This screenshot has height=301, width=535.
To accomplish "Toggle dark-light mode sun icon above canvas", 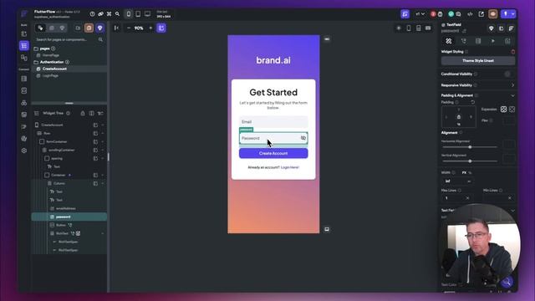I will tap(399, 28).
